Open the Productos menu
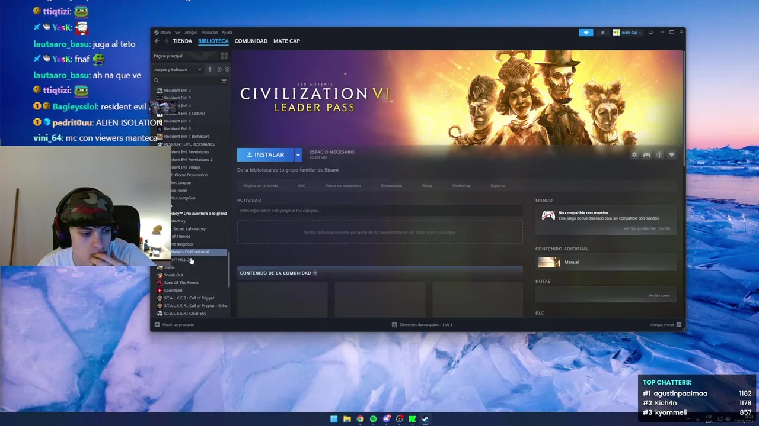 coord(209,33)
